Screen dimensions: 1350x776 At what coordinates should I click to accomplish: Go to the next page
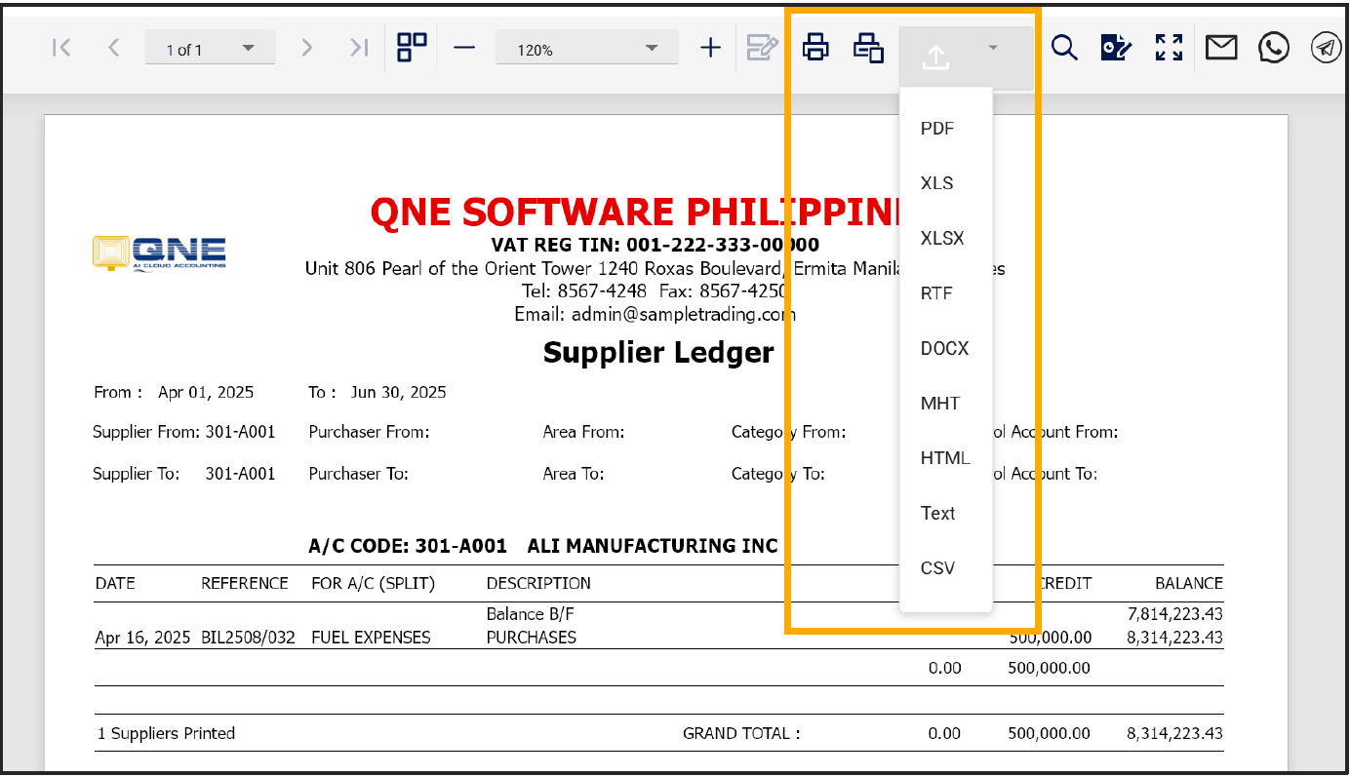coord(306,48)
